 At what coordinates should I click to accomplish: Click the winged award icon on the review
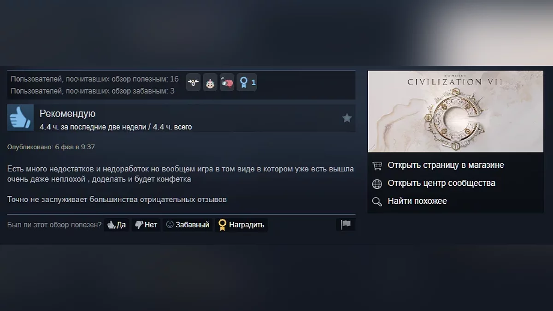tap(194, 83)
